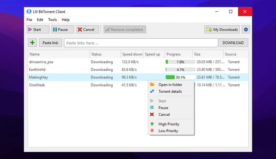Click the 99.3 KB/s speed value
This screenshot has height=159, width=276.
click(129, 77)
